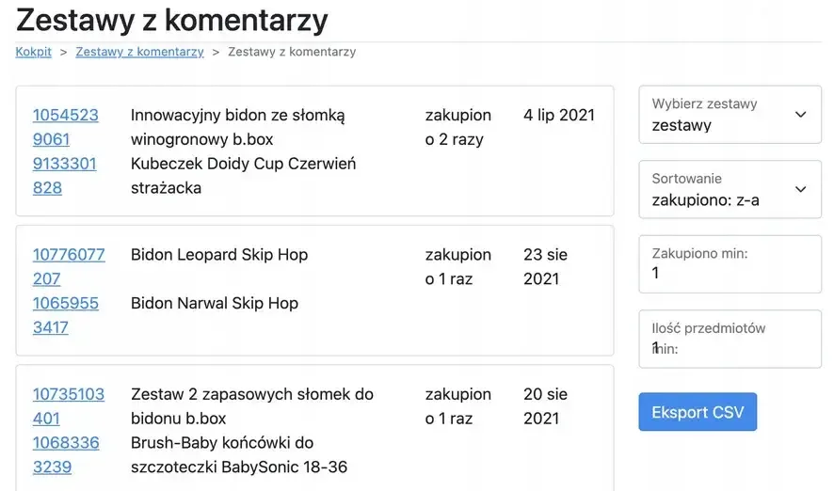The height and width of the screenshot is (491, 834).
Task: Open Zestawy z komentarzy breadcrumb link
Action: tap(139, 52)
